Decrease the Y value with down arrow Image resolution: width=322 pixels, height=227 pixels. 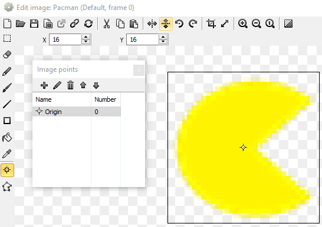pyautogui.click(x=163, y=42)
